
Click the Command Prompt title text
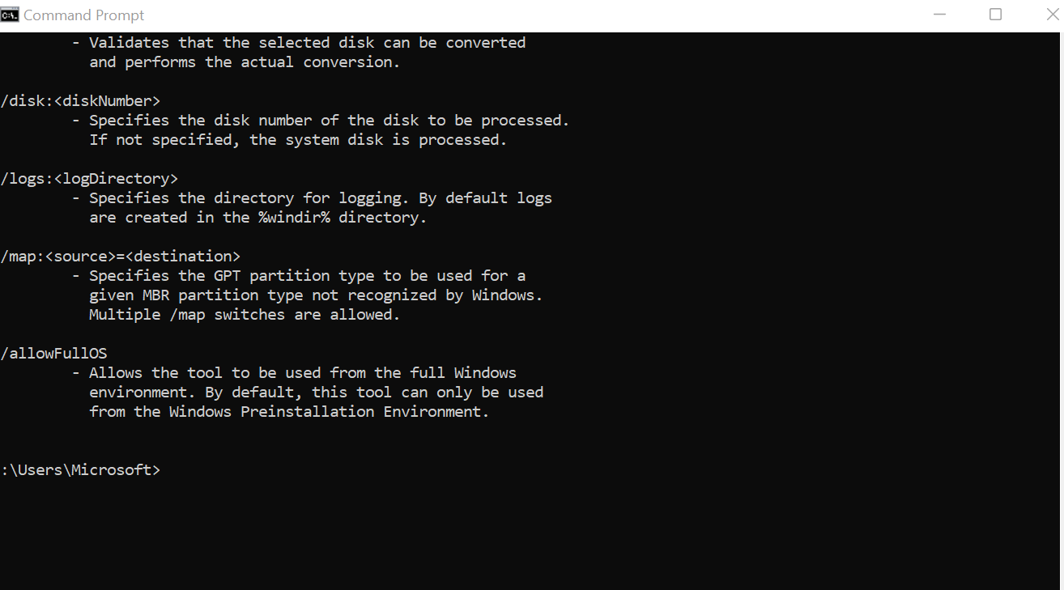point(83,15)
